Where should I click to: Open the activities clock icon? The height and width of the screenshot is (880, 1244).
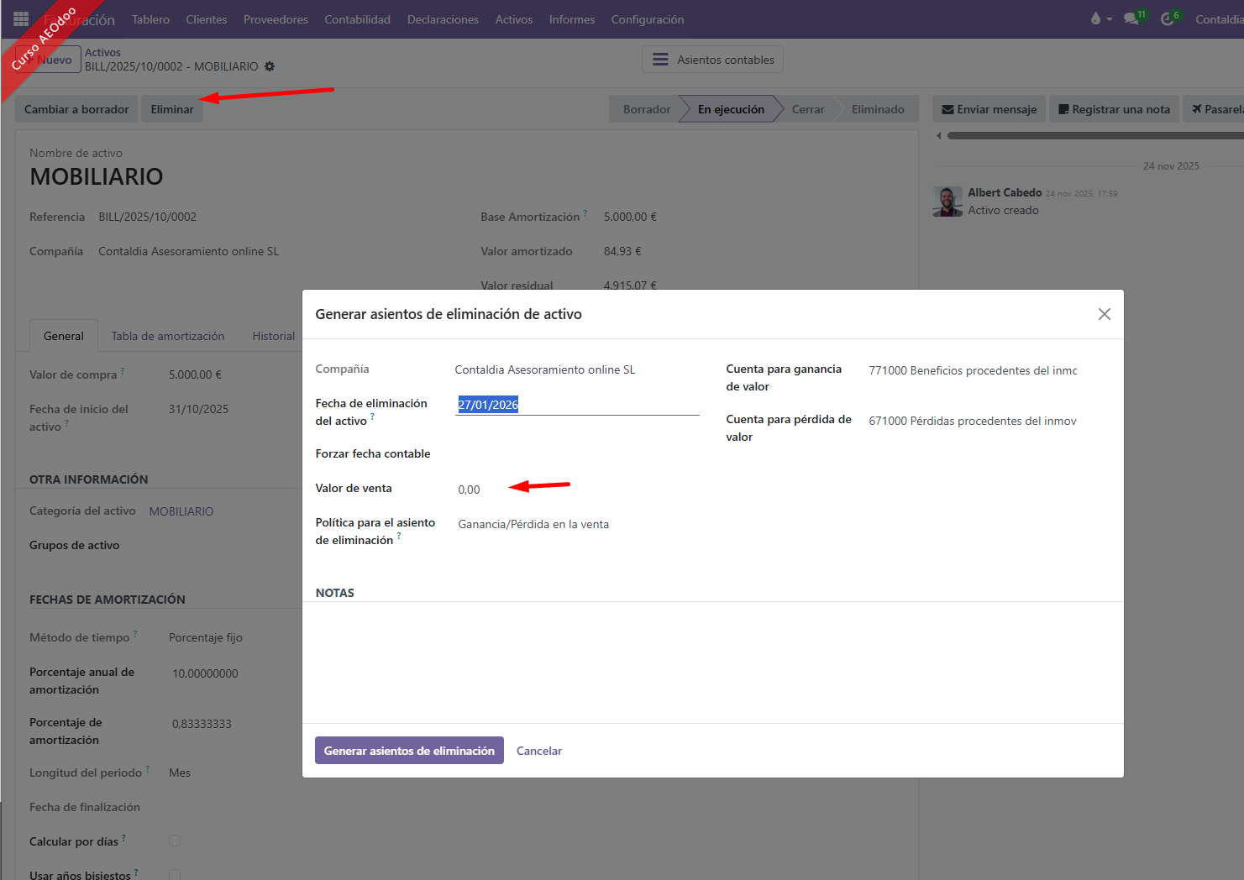click(x=1168, y=18)
